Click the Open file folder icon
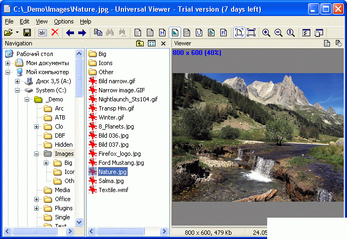The width and height of the screenshot is (347, 239). [x=9, y=33]
